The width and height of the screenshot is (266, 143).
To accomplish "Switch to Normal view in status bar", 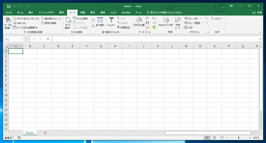I will pos(207,138).
